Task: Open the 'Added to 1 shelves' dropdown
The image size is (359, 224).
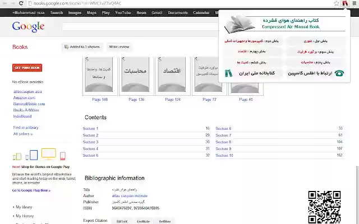Action: point(82,47)
